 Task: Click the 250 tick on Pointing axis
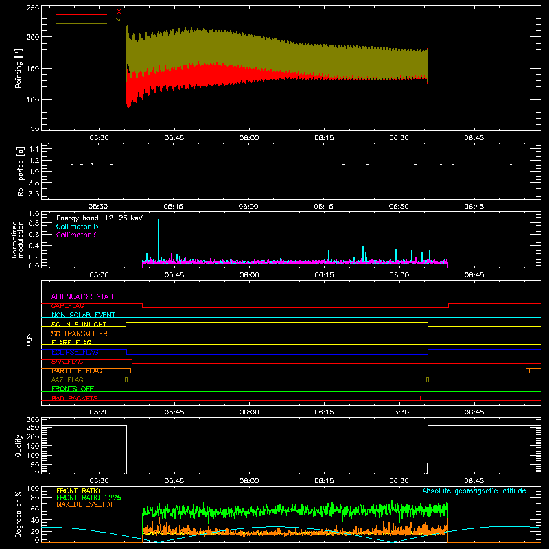[33, 8]
